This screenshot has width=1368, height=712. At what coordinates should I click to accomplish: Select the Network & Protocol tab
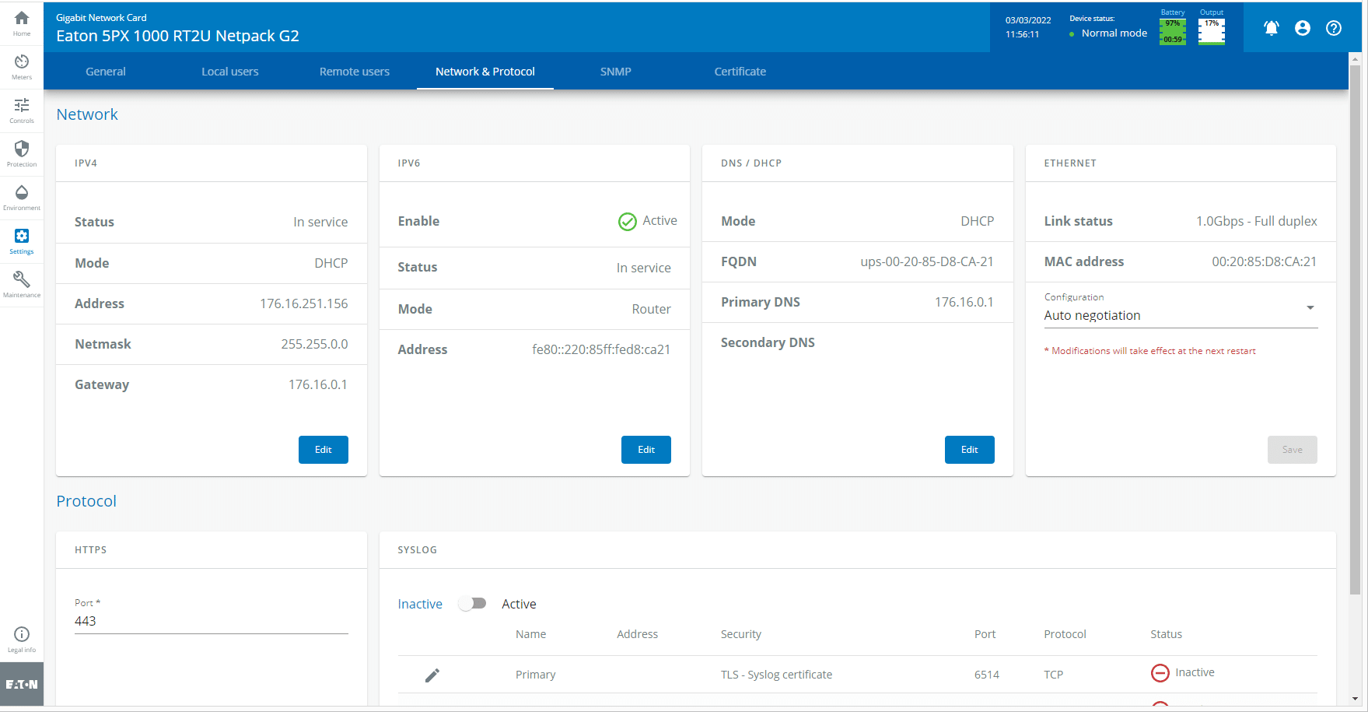coord(485,72)
